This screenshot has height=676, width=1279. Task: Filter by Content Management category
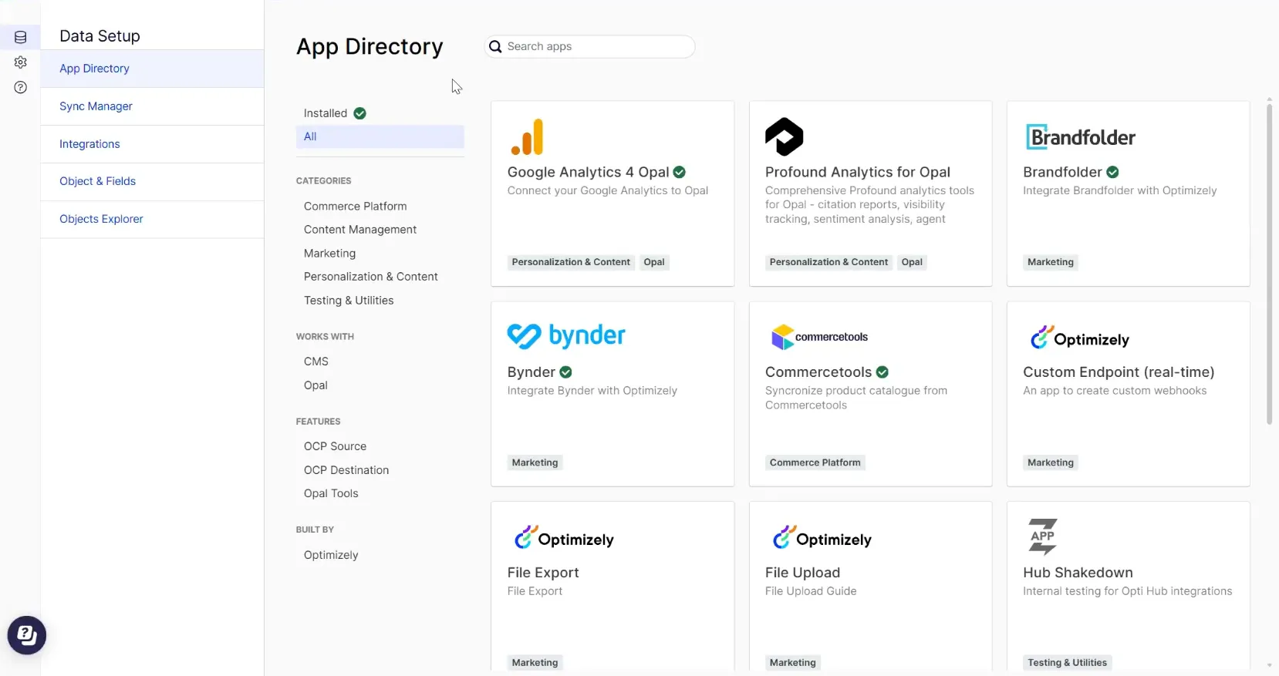tap(360, 230)
